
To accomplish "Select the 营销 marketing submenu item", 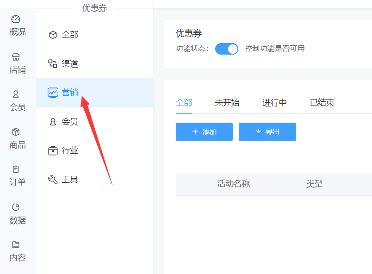I will (x=63, y=93).
